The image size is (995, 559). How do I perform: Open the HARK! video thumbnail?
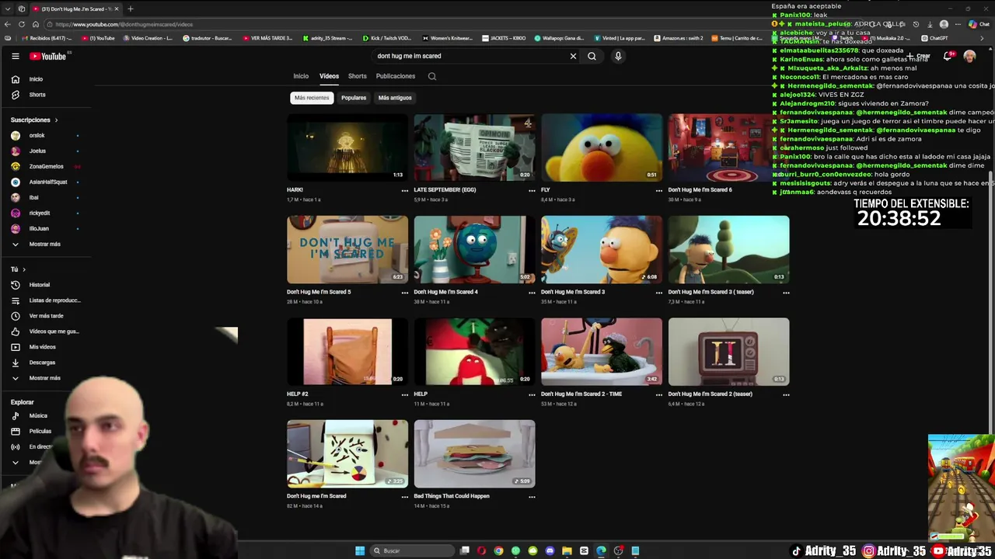tap(347, 148)
